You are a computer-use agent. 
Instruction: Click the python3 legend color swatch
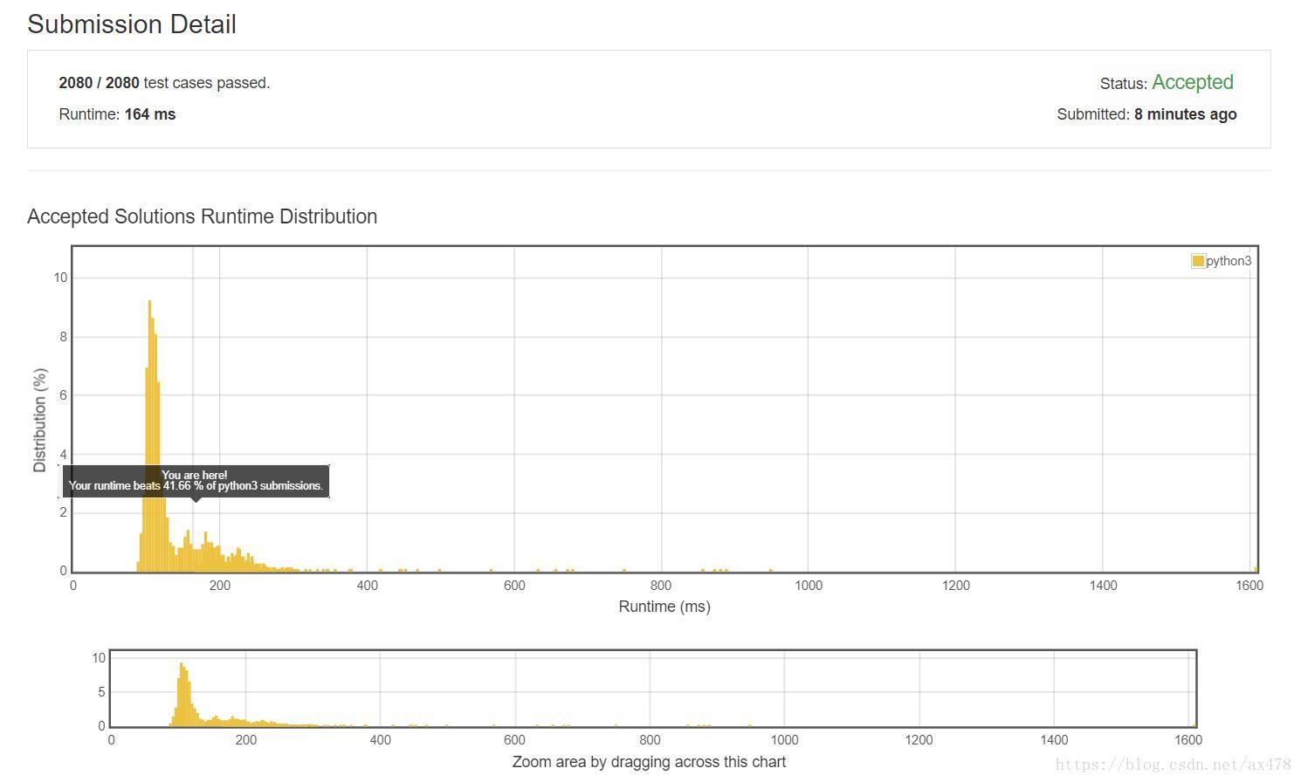(1198, 261)
